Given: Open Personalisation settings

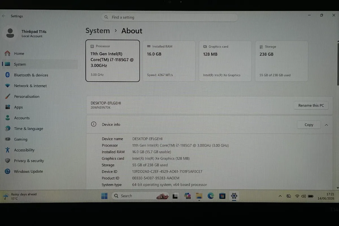Looking at the screenshot, I should coord(40,96).
